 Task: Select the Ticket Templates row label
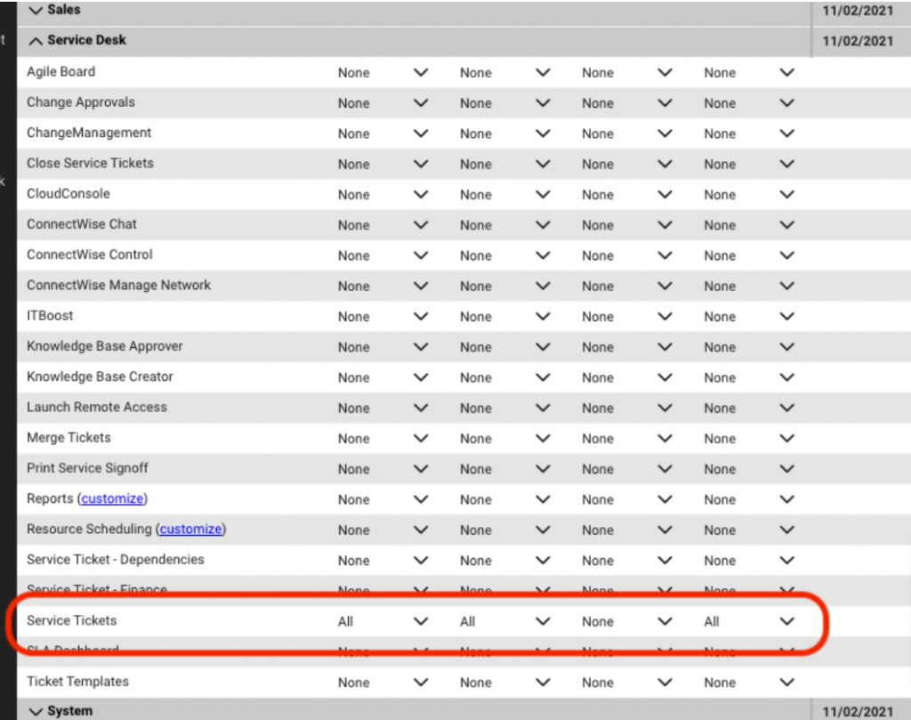click(x=77, y=682)
